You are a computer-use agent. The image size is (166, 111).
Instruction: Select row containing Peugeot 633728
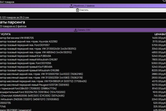click(x=83, y=85)
